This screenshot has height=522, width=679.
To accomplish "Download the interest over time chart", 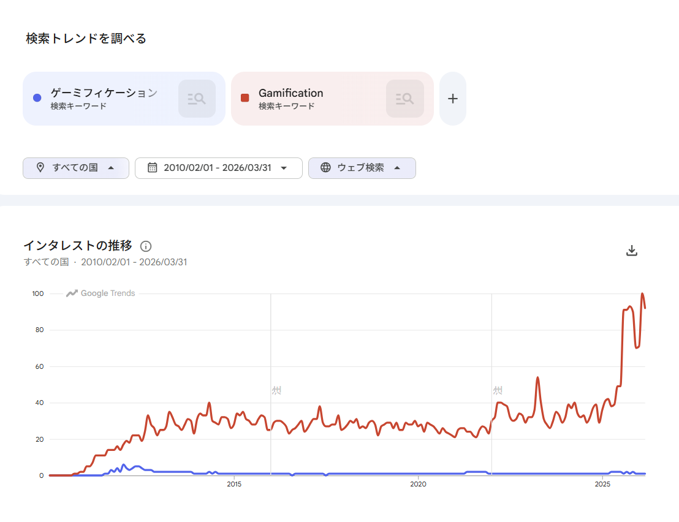I will 632,251.
